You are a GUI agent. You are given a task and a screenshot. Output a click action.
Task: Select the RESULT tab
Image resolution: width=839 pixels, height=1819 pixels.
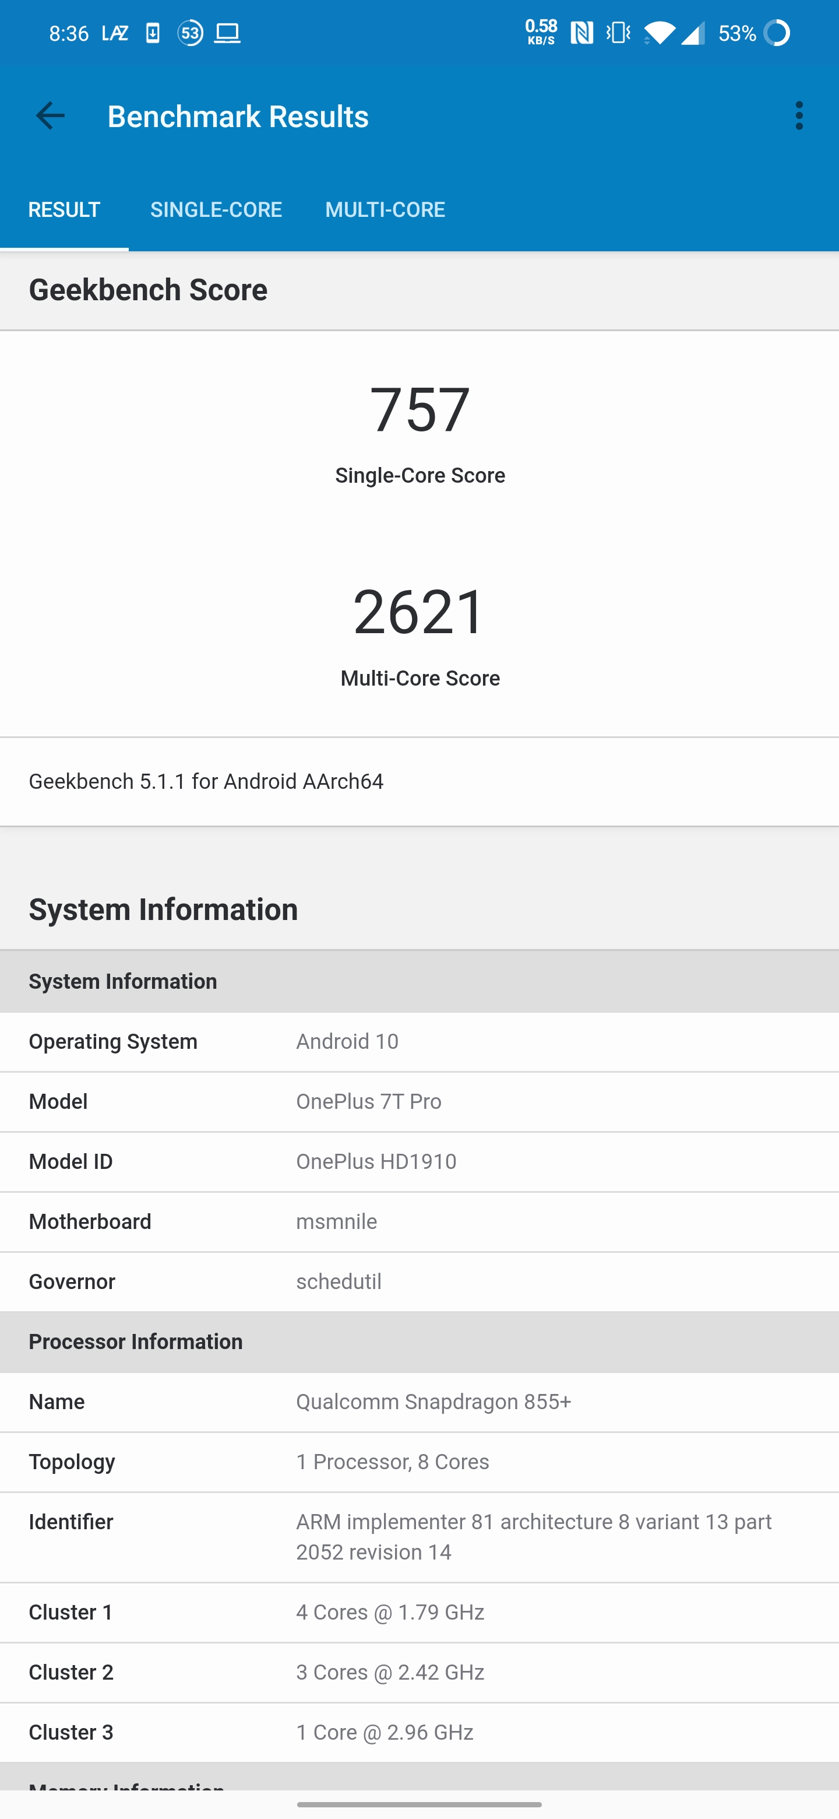click(64, 210)
